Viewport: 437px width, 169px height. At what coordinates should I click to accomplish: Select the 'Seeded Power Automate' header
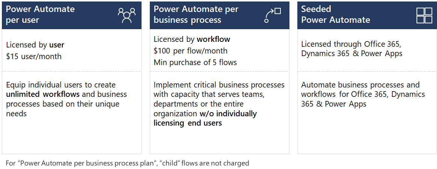click(x=336, y=15)
